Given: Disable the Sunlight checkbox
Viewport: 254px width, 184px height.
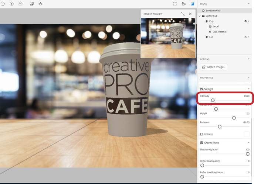Looking at the screenshot, I should [x=201, y=89].
